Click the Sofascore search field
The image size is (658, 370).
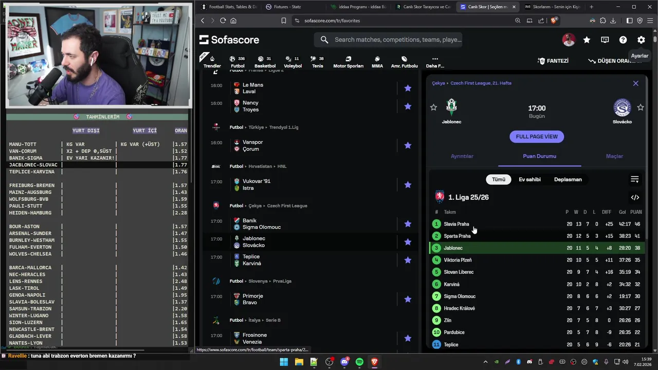coord(388,40)
